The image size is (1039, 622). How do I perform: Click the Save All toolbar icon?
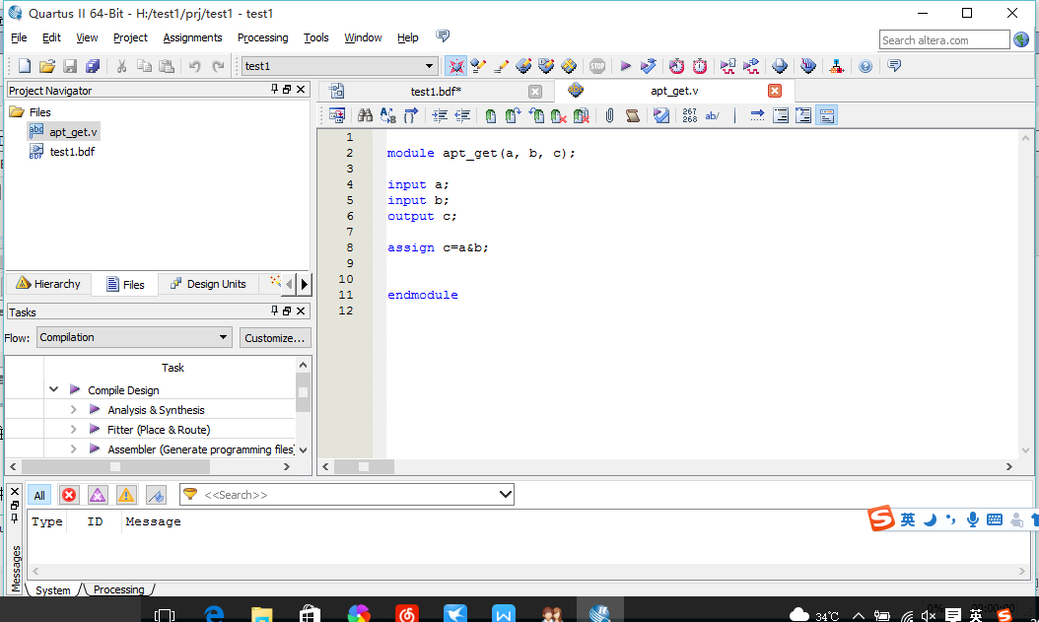(93, 66)
